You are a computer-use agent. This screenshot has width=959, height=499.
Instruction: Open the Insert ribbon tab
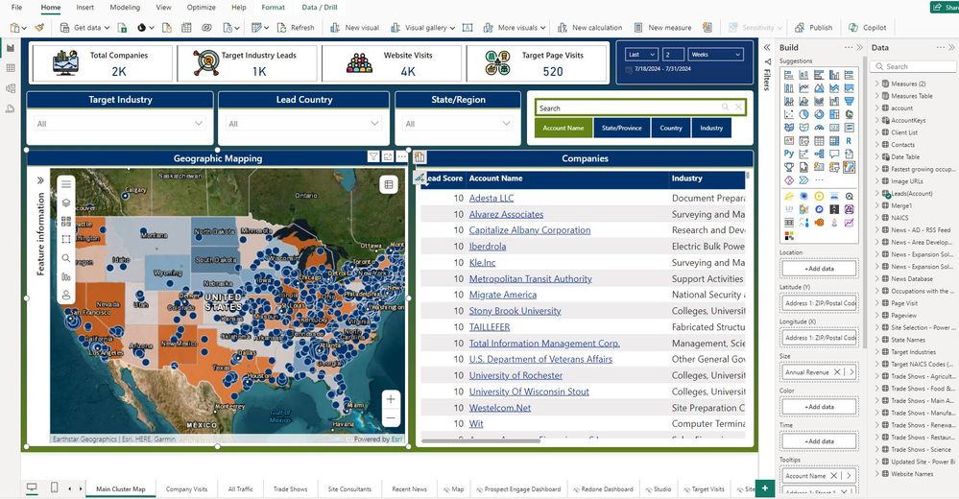(x=85, y=8)
